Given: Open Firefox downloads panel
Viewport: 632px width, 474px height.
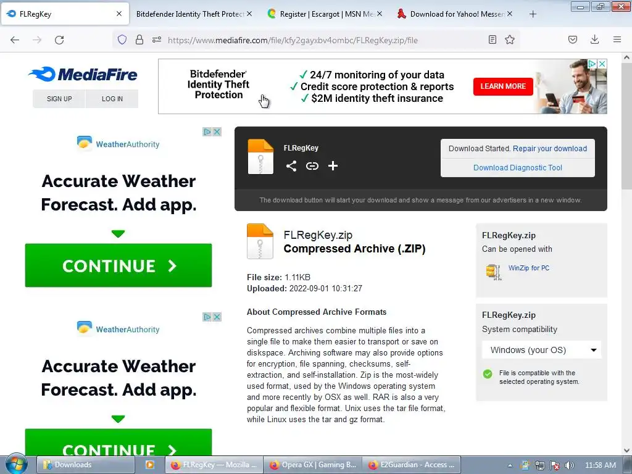Looking at the screenshot, I should point(594,39).
